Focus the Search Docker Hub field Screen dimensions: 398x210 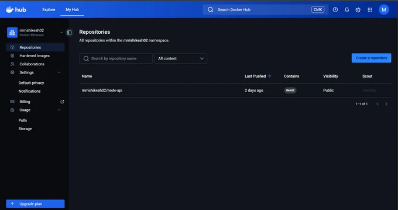265,9
